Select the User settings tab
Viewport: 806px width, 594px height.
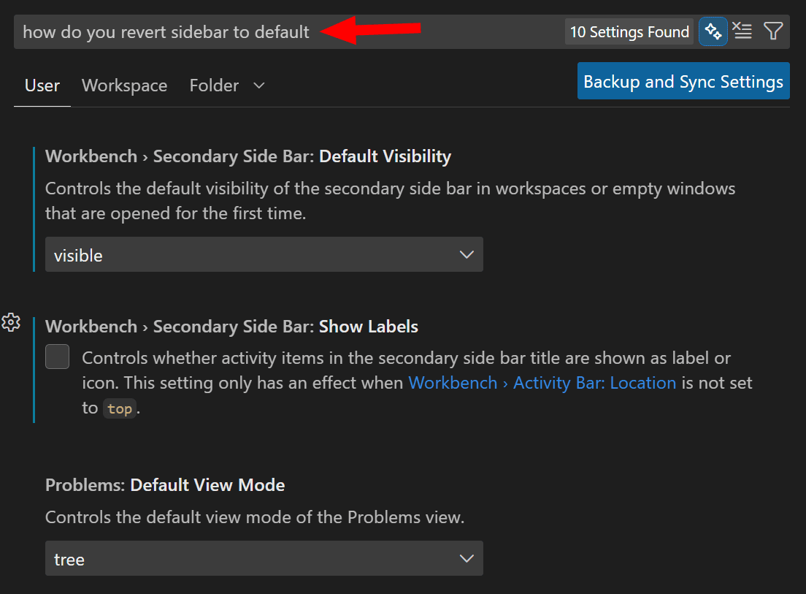tap(42, 85)
